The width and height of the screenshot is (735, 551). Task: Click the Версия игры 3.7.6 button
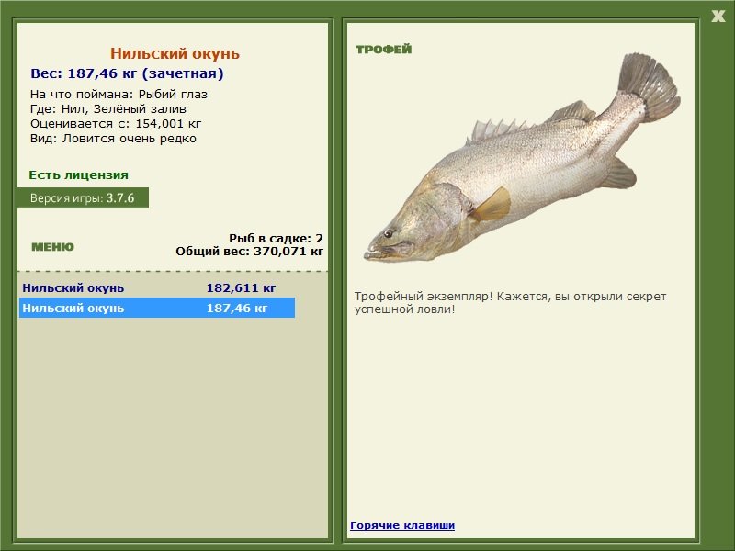pos(83,197)
